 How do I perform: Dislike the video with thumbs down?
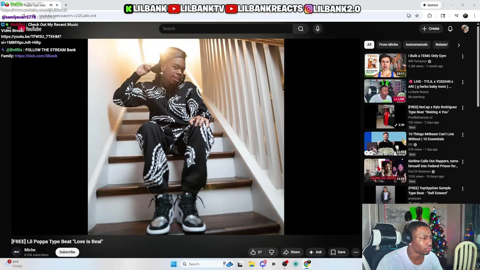[x=271, y=252]
